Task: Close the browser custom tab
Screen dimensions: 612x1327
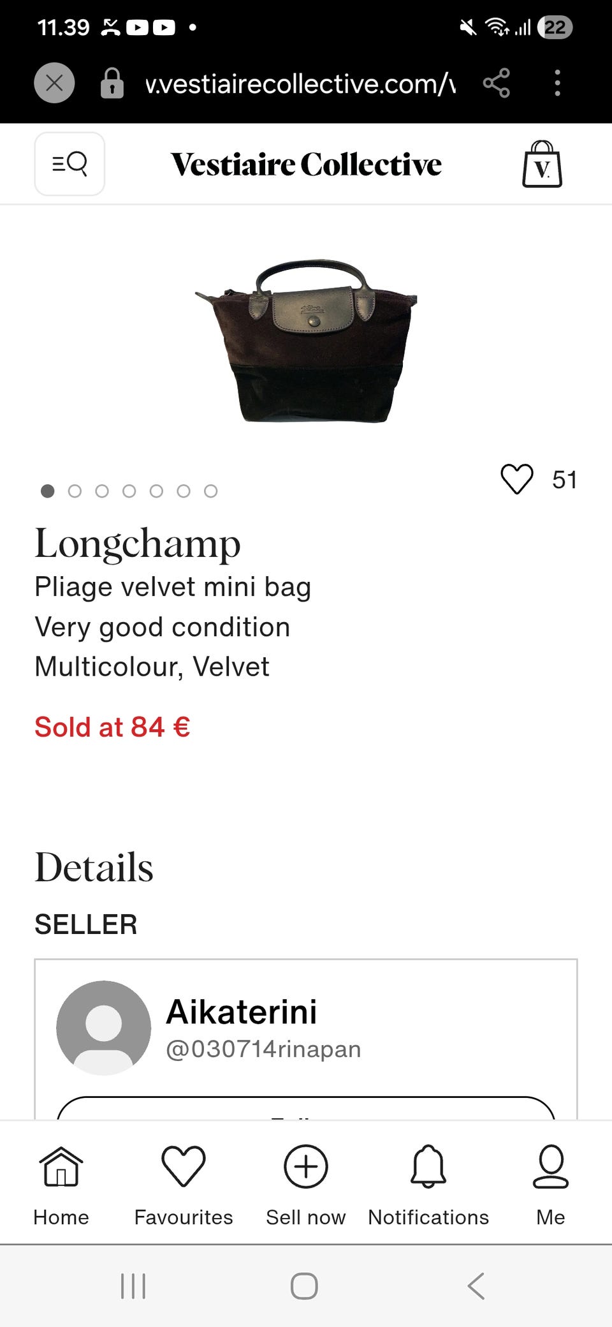Action: point(54,83)
